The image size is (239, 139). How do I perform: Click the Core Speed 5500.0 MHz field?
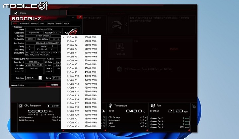(34, 62)
